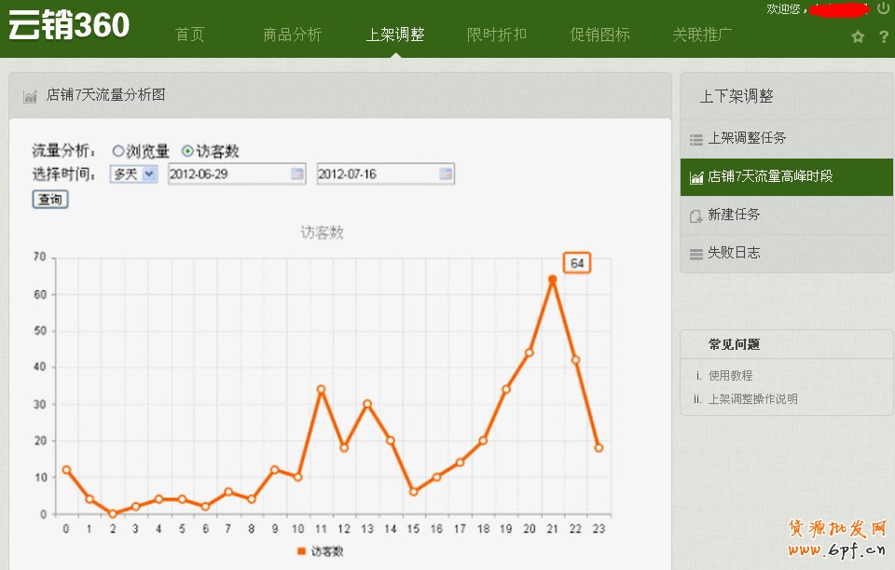Open the 失败日志 sidebar item
This screenshot has height=570, width=895.
(x=733, y=253)
